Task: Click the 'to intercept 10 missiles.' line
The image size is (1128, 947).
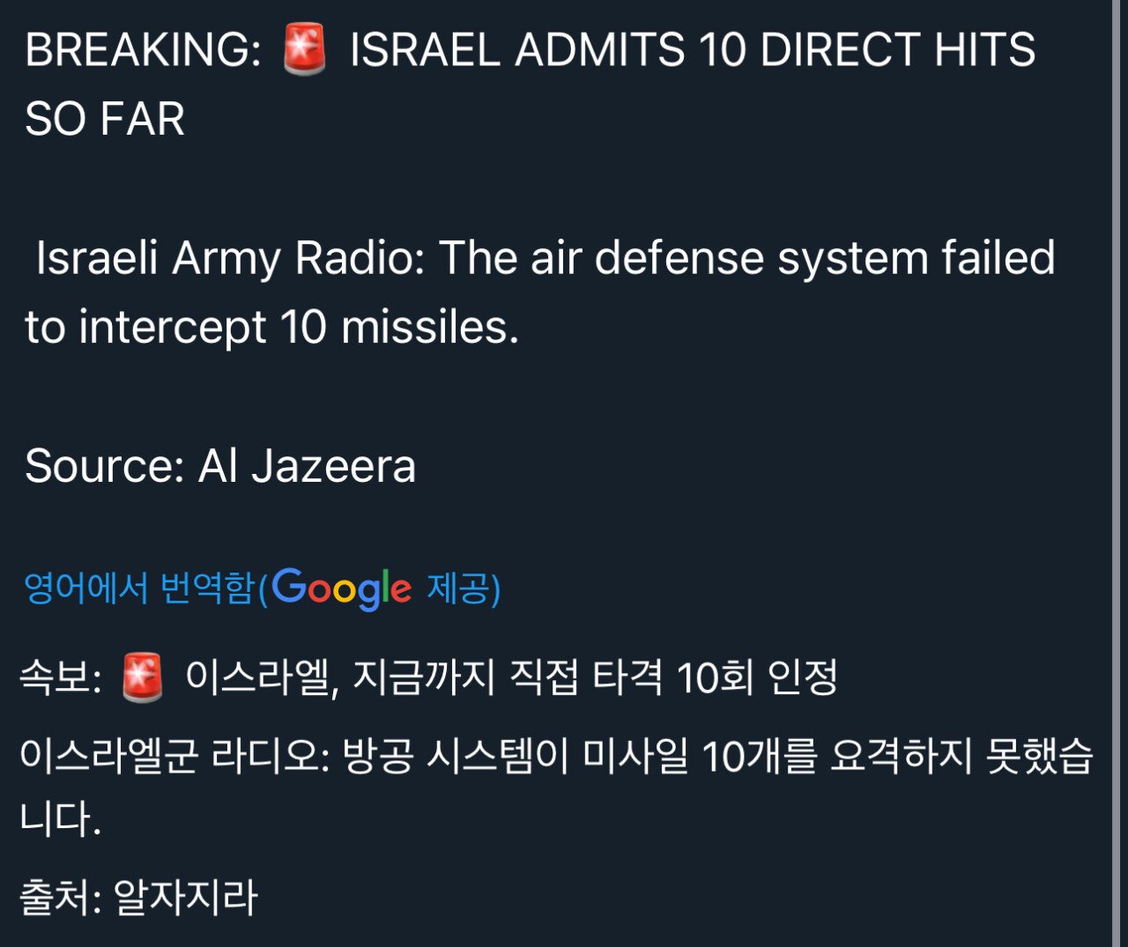Action: coord(272,327)
